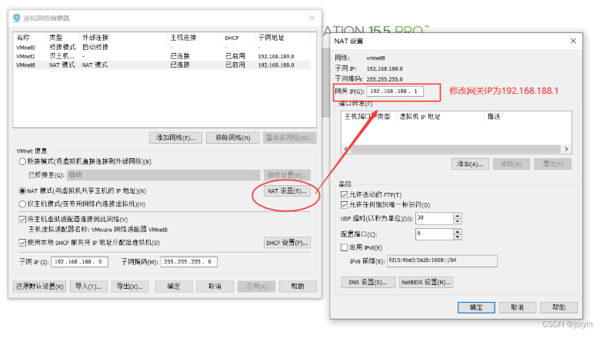Image resolution: width=600 pixels, height=338 pixels.
Task: Click the Virtual Network Editor globe icon
Action: (x=17, y=18)
